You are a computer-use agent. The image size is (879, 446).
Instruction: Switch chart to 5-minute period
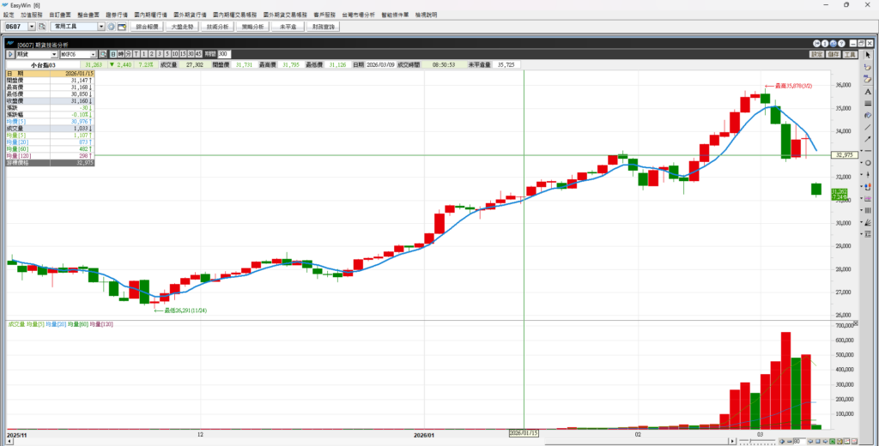point(166,54)
